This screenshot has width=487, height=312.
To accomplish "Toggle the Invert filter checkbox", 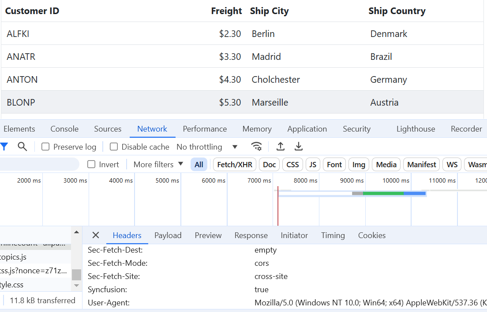I will click(92, 165).
